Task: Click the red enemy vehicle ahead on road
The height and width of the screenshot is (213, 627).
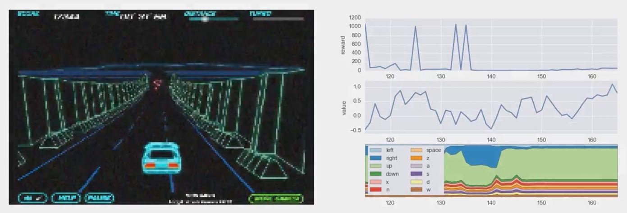Action: 157,84
